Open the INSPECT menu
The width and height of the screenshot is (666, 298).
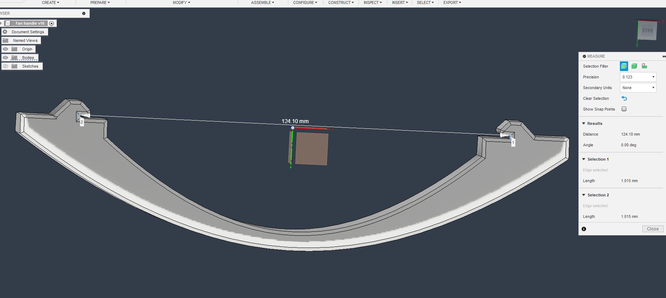point(372,3)
